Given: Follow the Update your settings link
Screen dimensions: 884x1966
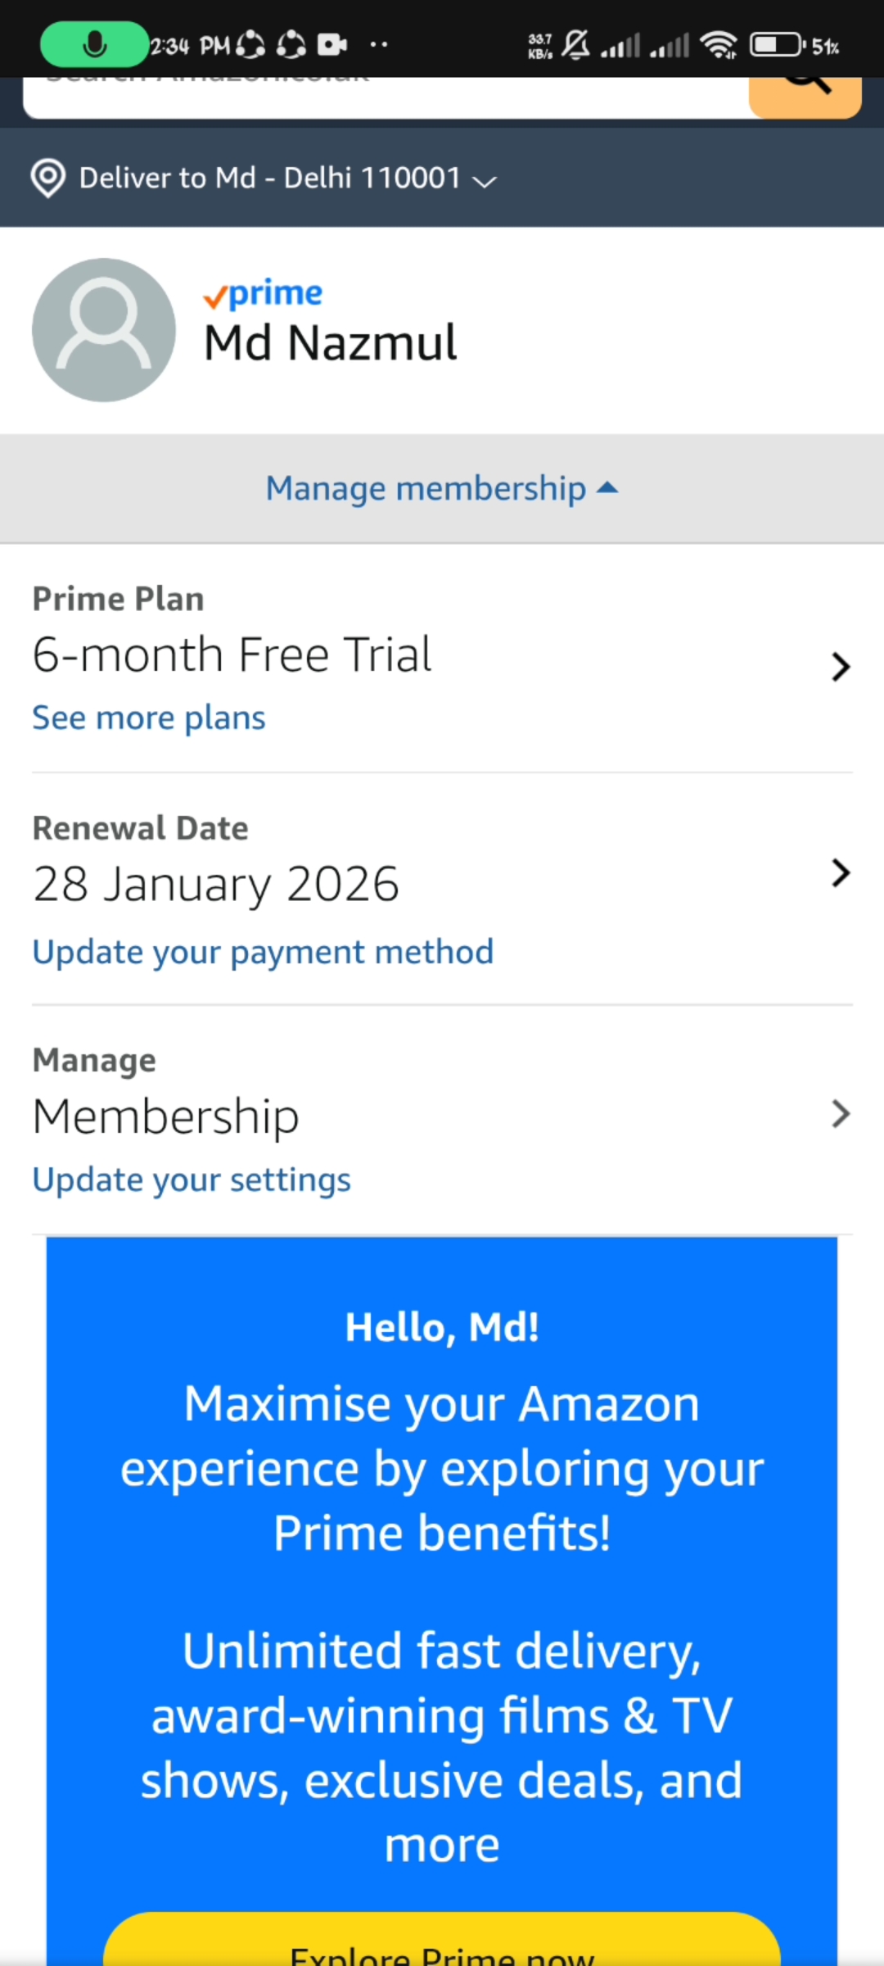Looking at the screenshot, I should coord(192,1180).
